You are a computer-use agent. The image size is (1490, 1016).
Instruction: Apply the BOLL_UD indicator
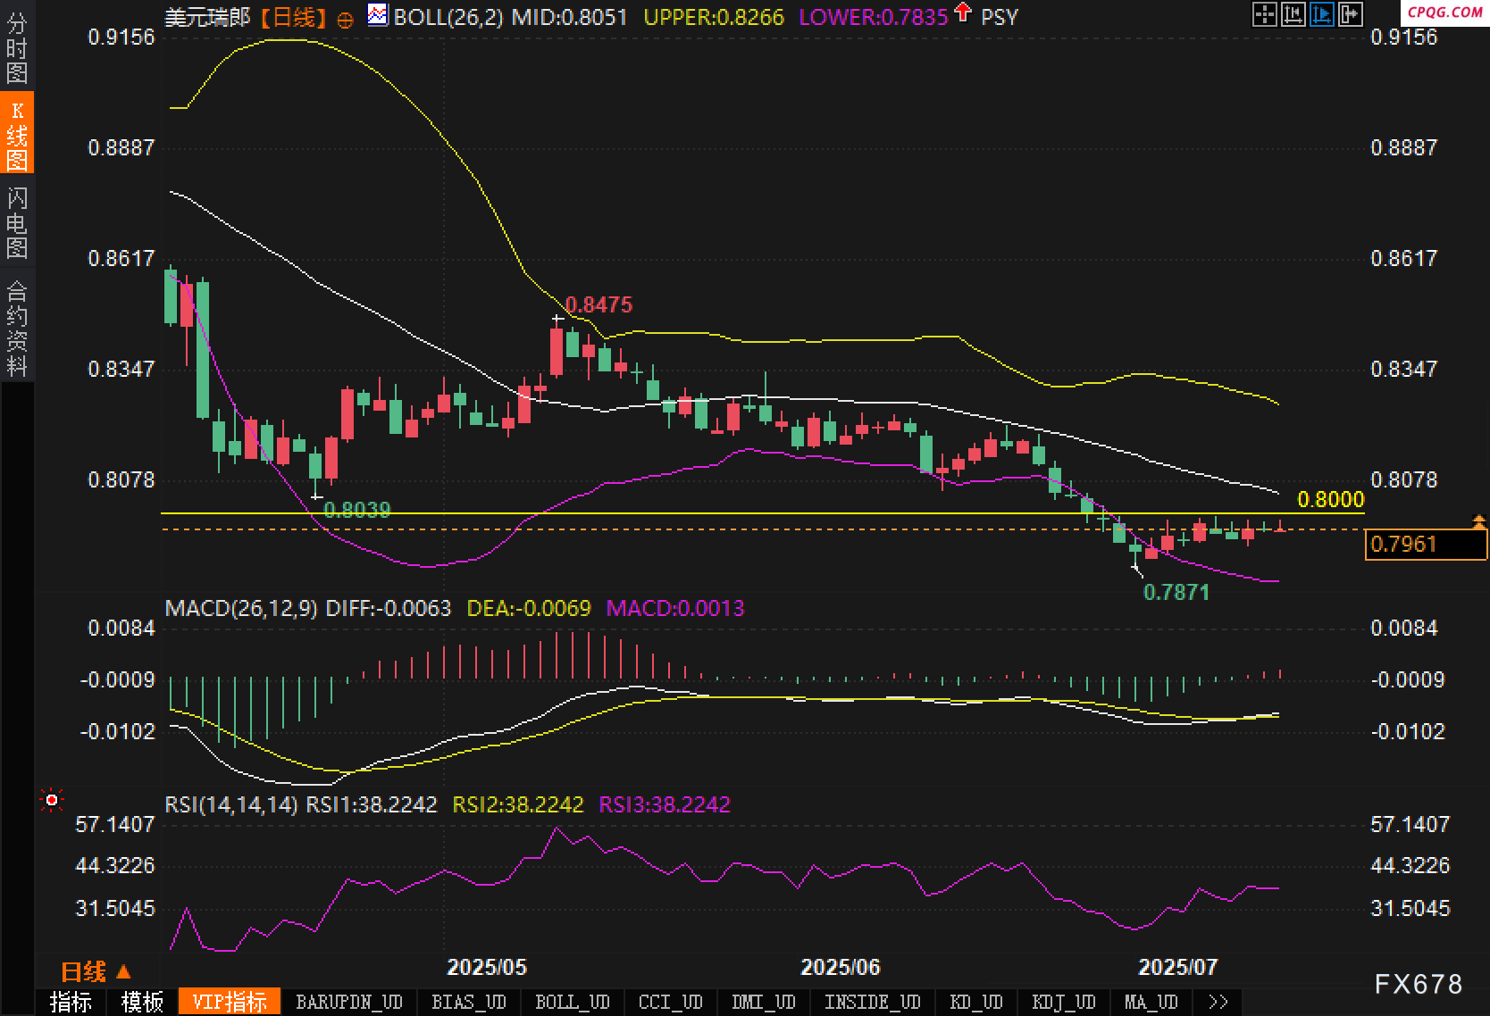[572, 1002]
